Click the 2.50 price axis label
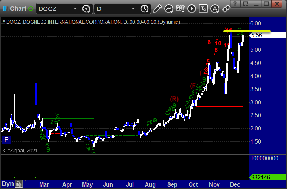Viewport: 287px width, 189px height. pos(255,115)
